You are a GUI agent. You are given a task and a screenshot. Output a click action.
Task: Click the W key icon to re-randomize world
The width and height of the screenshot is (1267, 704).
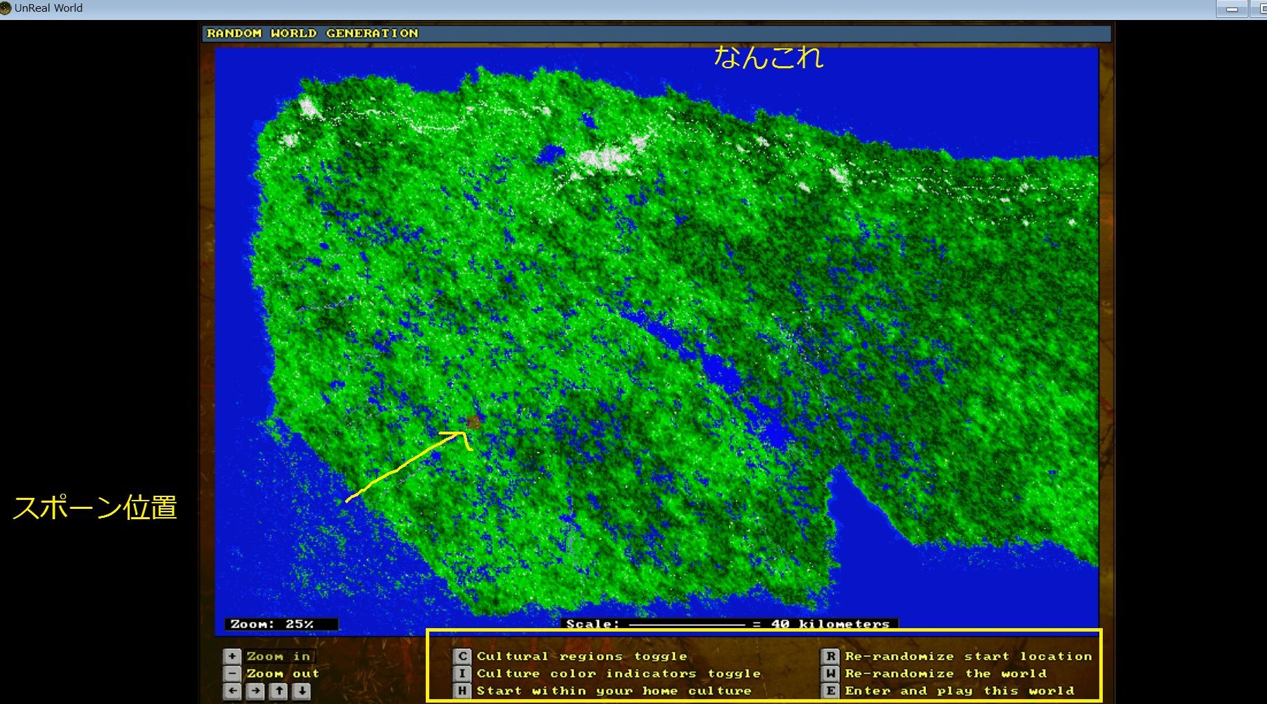tap(831, 674)
